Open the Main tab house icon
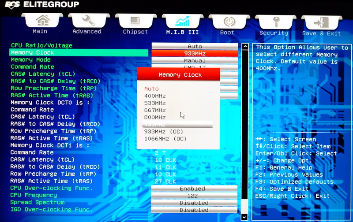 point(42,20)
